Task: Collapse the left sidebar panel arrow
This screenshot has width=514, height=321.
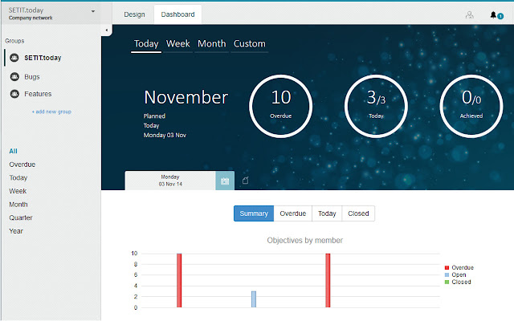Action: [x=106, y=30]
